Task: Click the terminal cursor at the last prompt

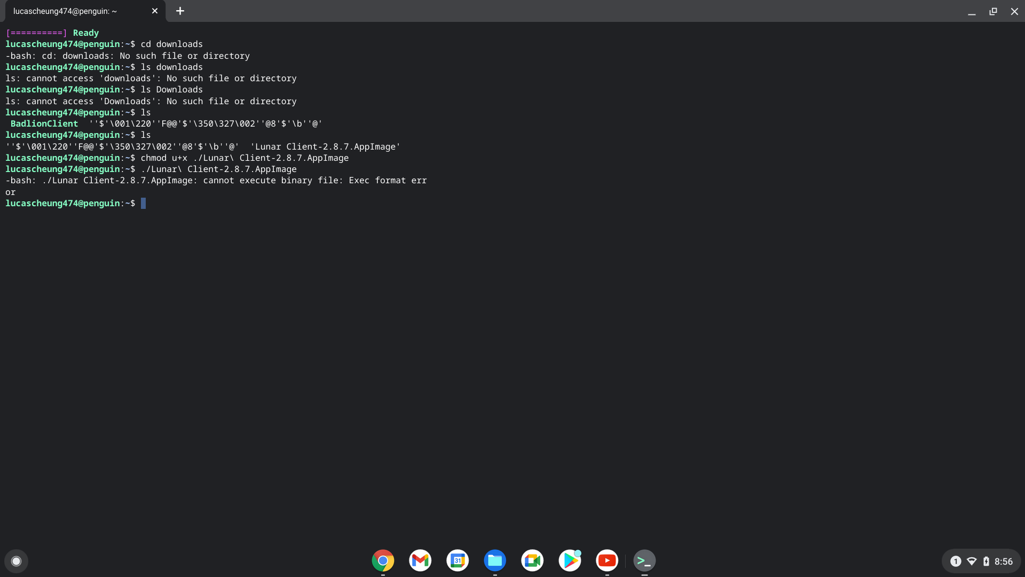Action: (x=143, y=204)
